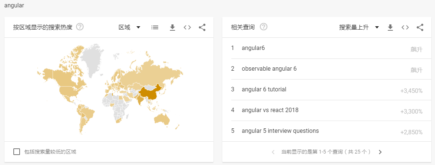Screen dimensions: 435x165
Task: Open the 搜索量上升 dropdown
Action: (359, 27)
